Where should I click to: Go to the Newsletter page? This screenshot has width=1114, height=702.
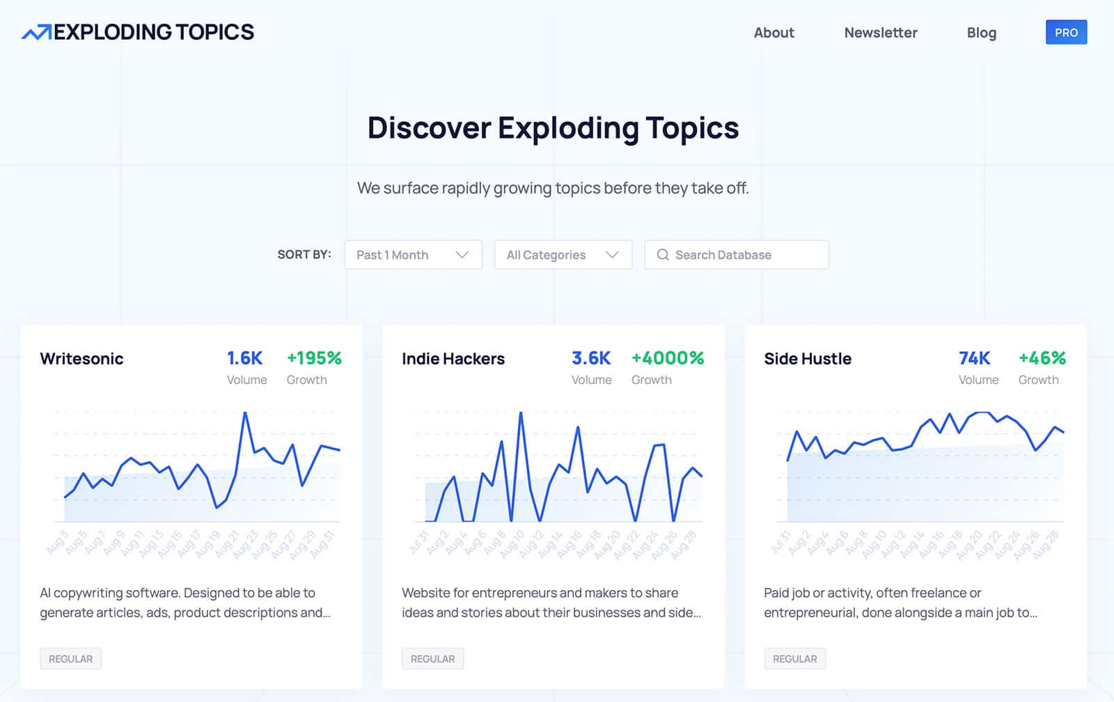[881, 33]
